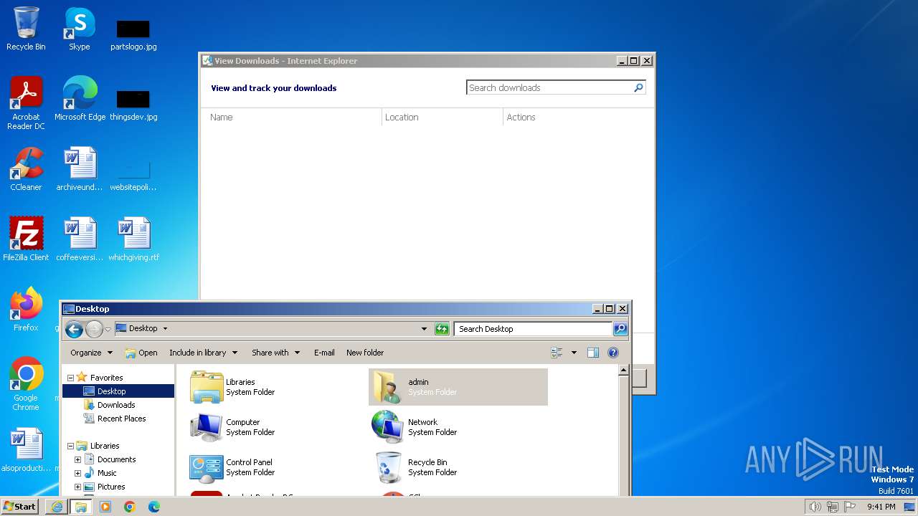Open Recycle Bin desktop icon
This screenshot has height=516, width=918.
pyautogui.click(x=26, y=29)
